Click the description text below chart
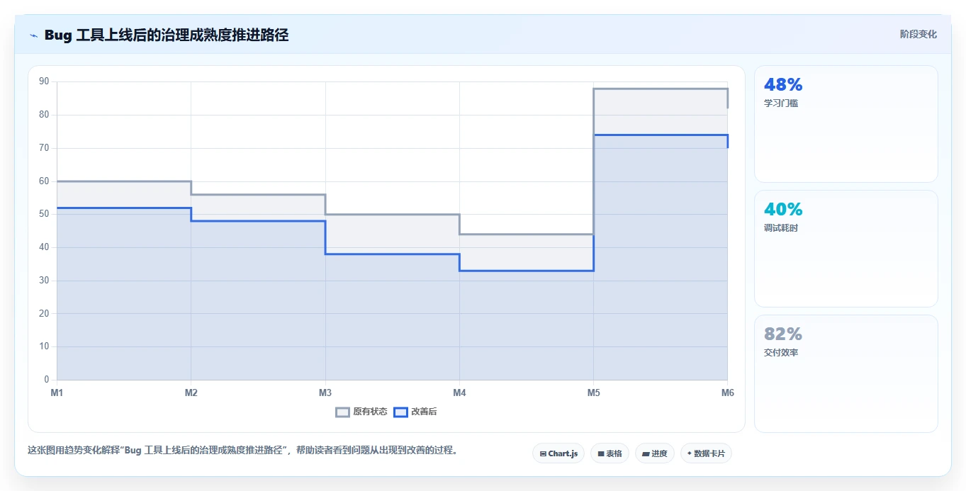 point(242,450)
